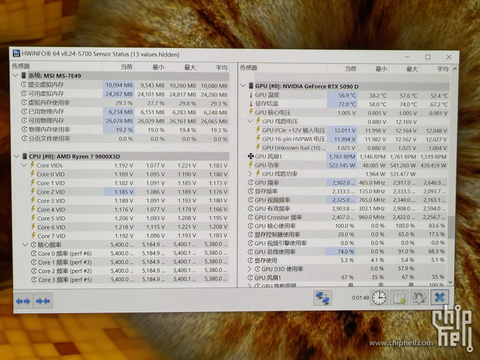The image size is (480, 360).
Task: Click the clock reset timer button
Action: pyautogui.click(x=379, y=297)
